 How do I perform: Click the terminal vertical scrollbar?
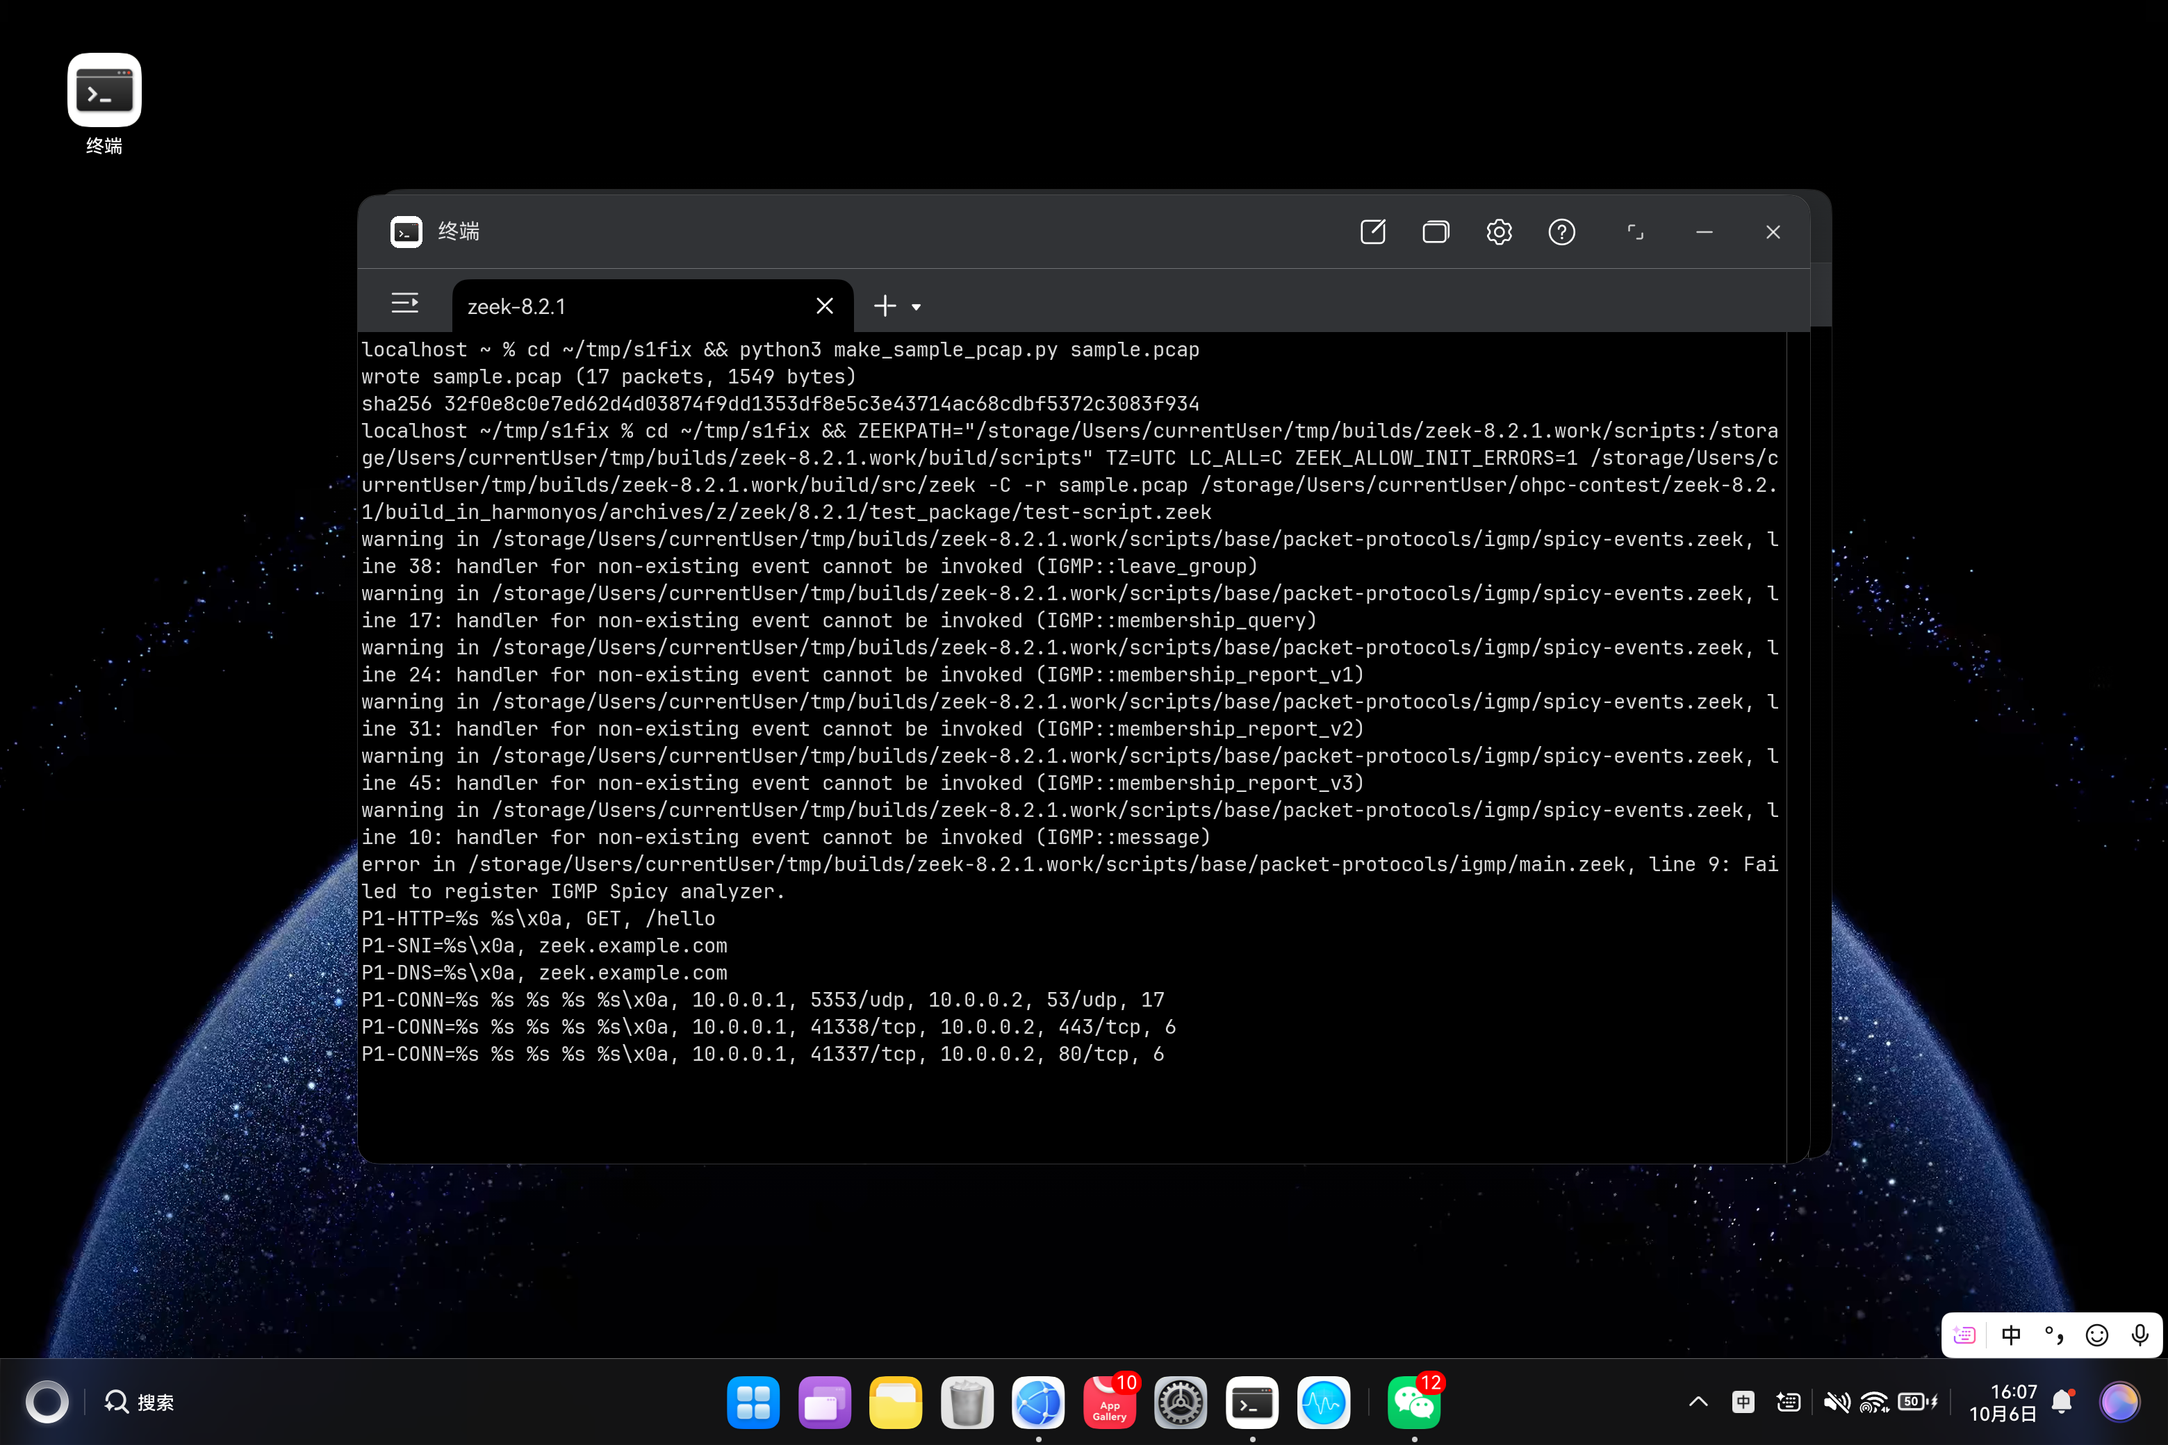click(1798, 746)
